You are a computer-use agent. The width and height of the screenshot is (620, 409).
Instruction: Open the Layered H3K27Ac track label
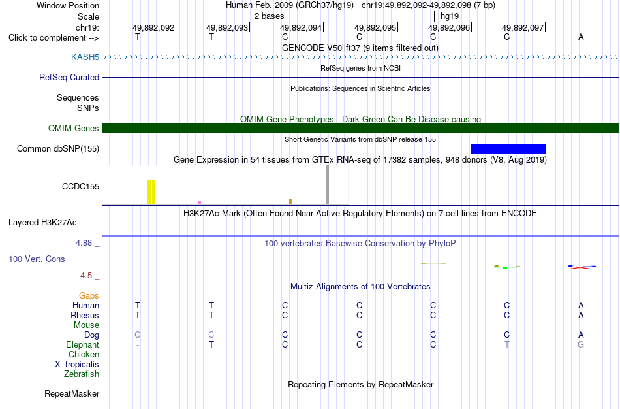(42, 223)
